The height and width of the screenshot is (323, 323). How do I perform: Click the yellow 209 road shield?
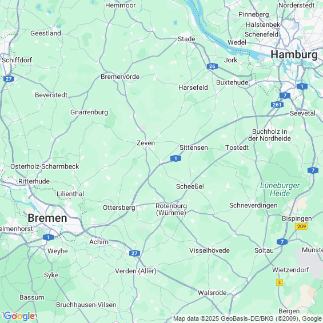pyautogui.click(x=301, y=226)
